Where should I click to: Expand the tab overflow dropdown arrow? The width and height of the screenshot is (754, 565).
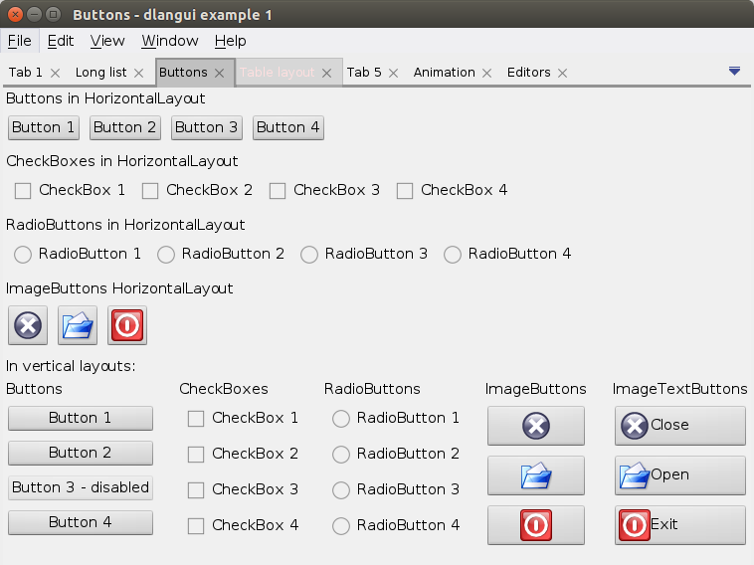[x=734, y=71]
